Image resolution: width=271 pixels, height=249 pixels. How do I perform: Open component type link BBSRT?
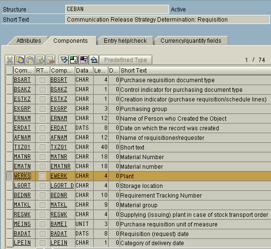[59, 80]
